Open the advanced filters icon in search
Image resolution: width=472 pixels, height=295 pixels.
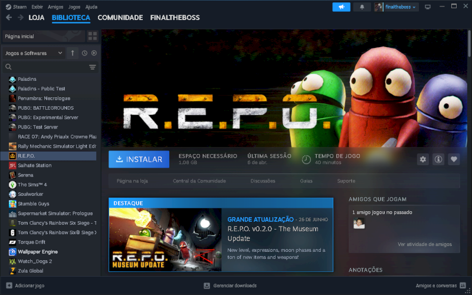pos(93,67)
